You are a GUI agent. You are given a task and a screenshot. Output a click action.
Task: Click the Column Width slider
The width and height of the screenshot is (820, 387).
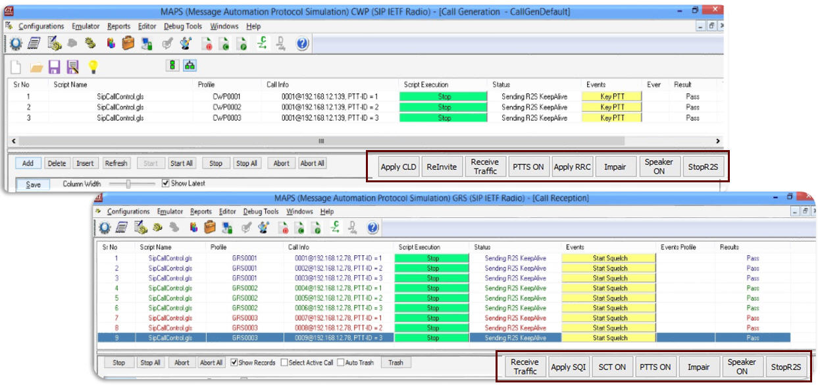point(129,184)
